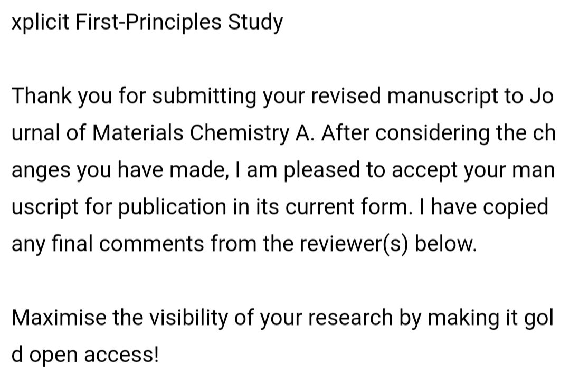This screenshot has width=570, height=373.
Task: Click the word 'below.' ending the paragraph
Action: click(x=446, y=244)
